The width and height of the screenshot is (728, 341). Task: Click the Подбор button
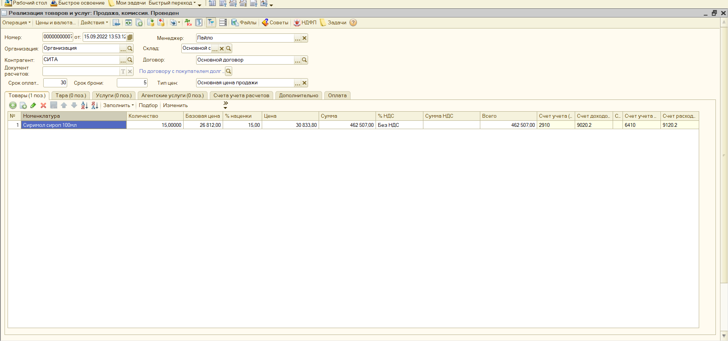point(148,106)
